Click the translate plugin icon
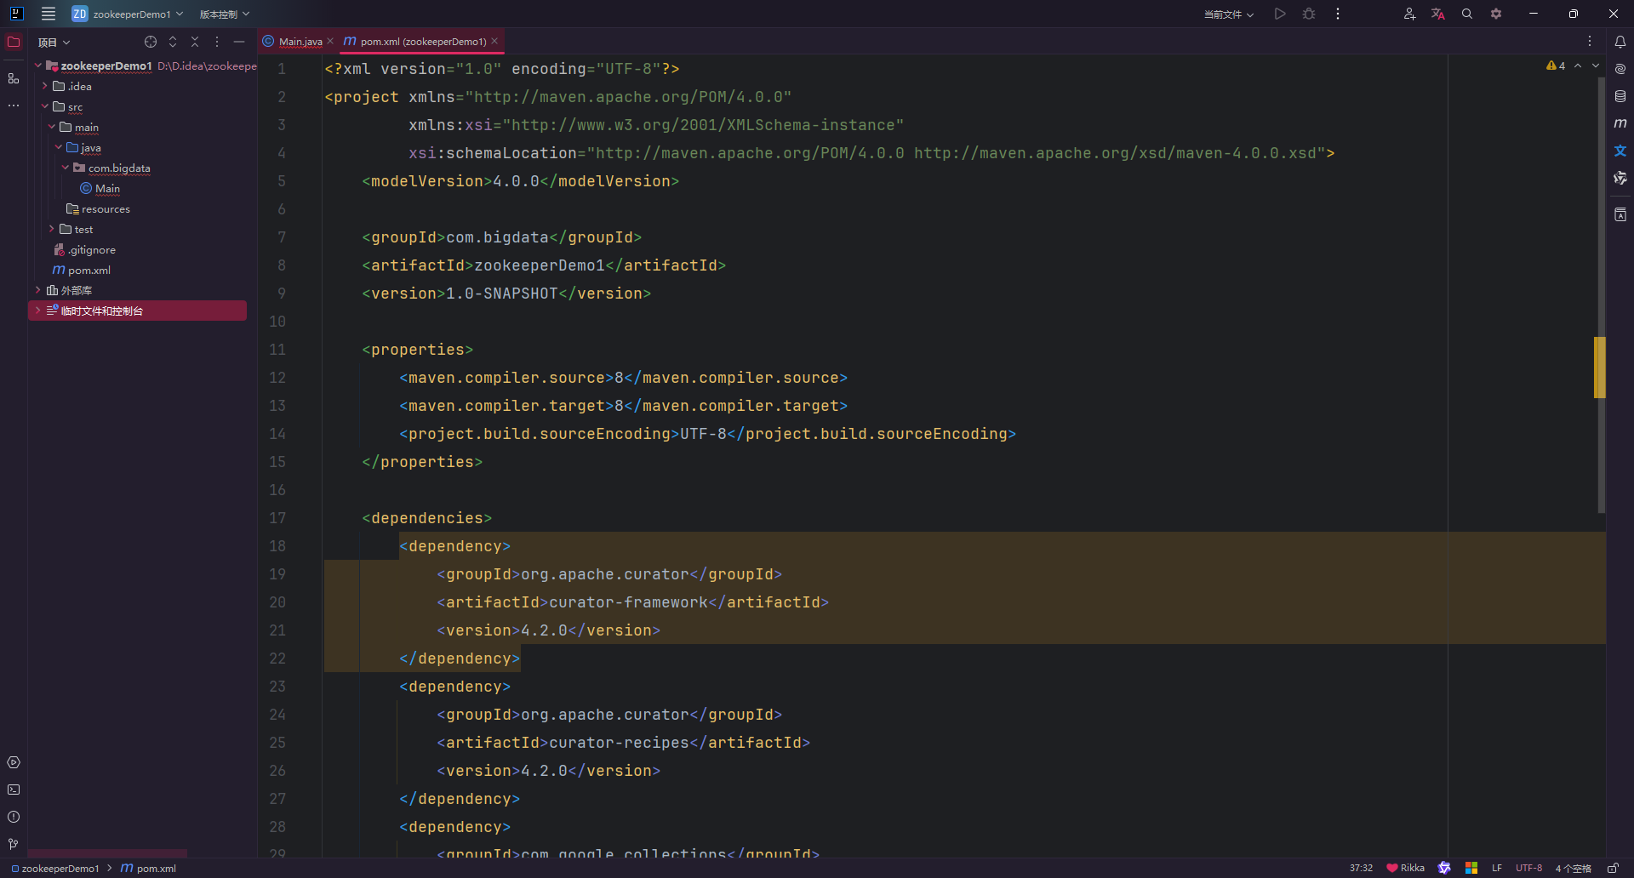This screenshot has width=1634, height=878. click(x=1438, y=14)
